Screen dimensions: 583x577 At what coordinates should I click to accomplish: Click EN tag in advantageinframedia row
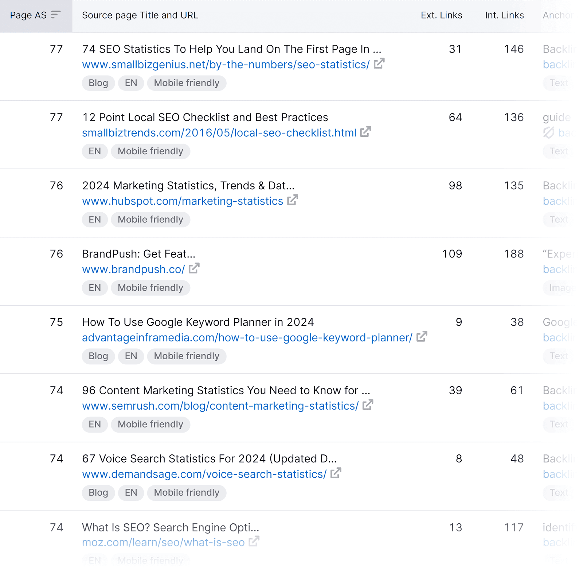click(131, 356)
